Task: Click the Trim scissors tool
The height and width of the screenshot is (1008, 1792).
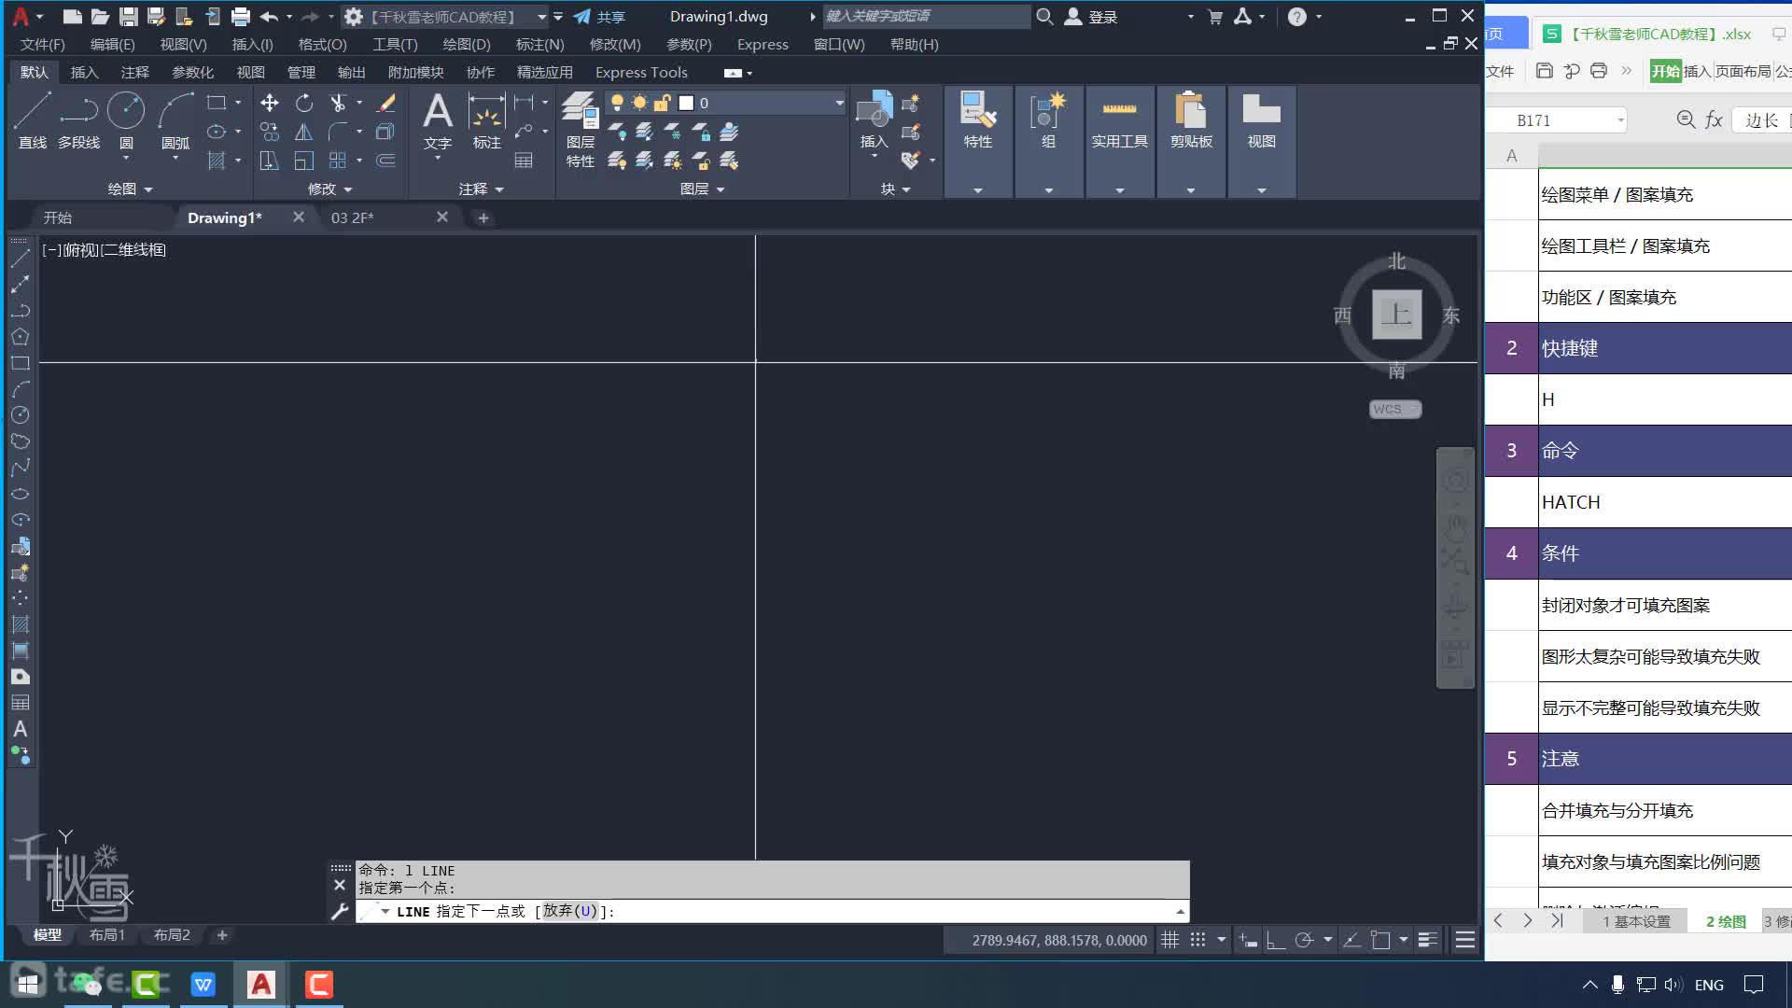Action: (x=338, y=103)
